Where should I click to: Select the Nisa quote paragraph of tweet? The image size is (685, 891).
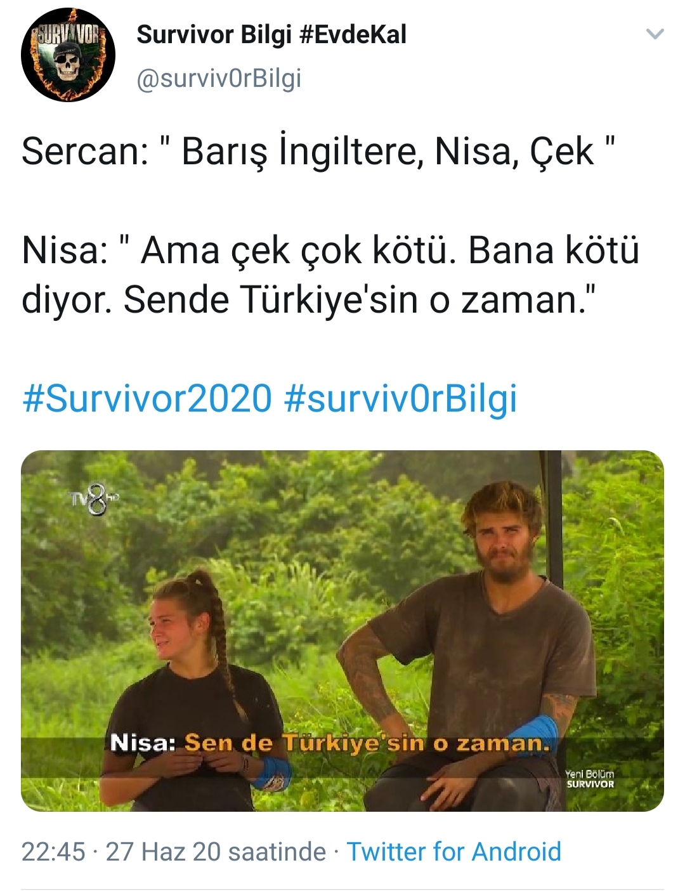pos(330,275)
